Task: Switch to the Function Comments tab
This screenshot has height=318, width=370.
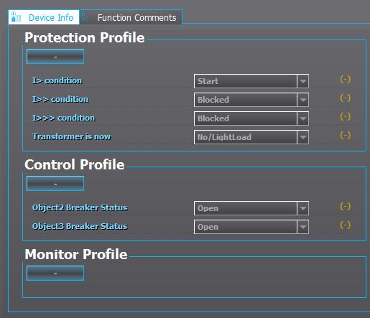Action: (x=131, y=17)
